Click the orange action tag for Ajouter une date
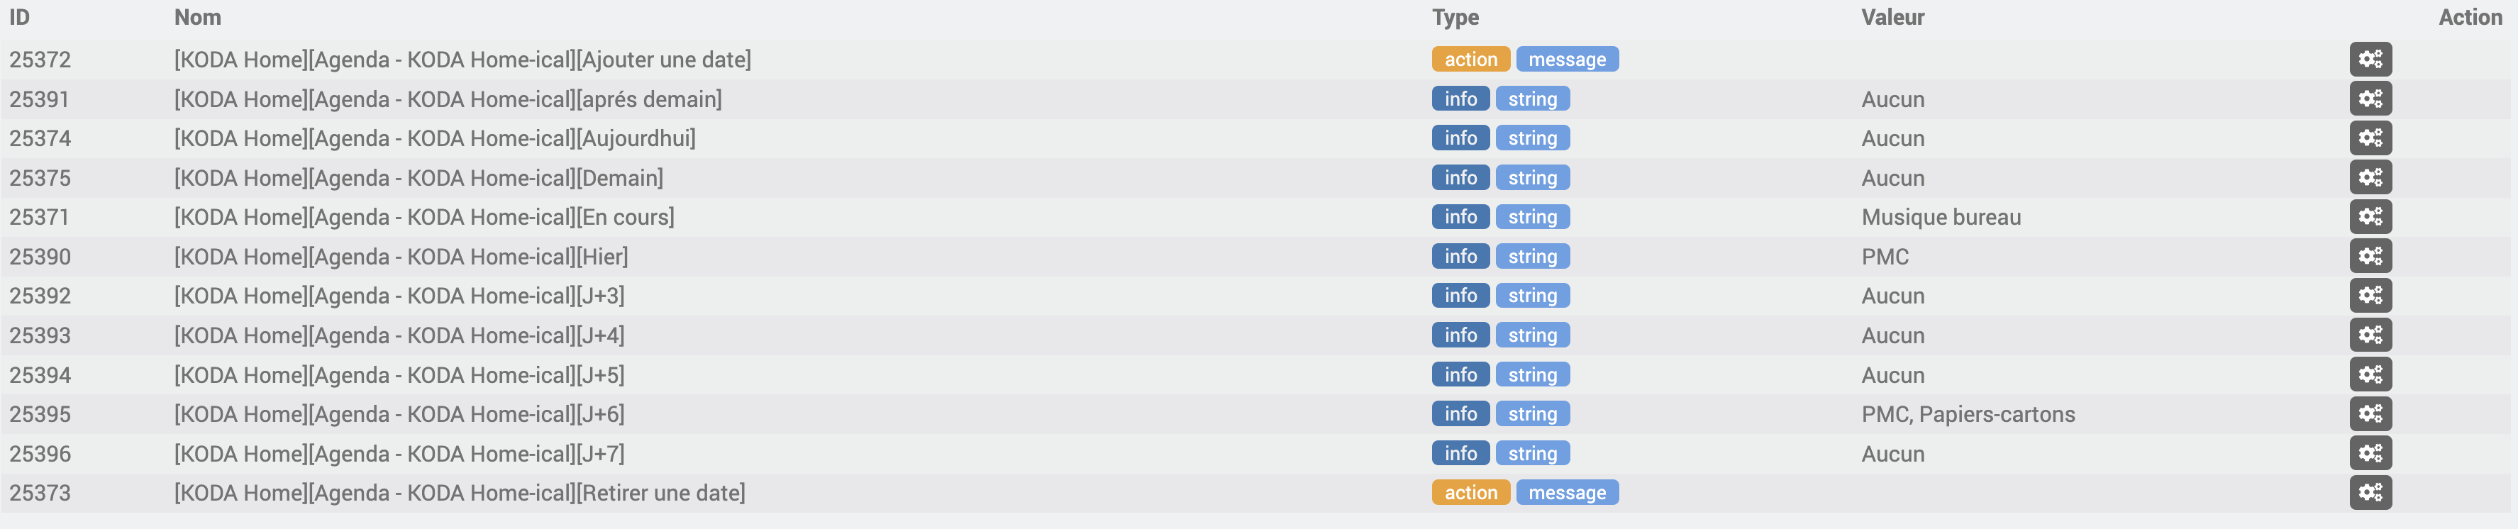 (1470, 60)
